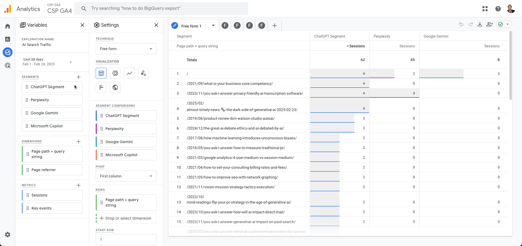The image size is (522, 246).
Task: Click the Totals value 62
Action: click(x=363, y=60)
